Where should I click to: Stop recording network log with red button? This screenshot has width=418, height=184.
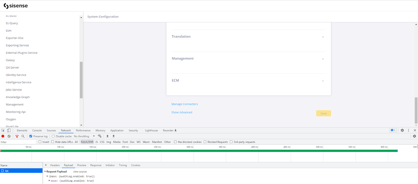3,136
